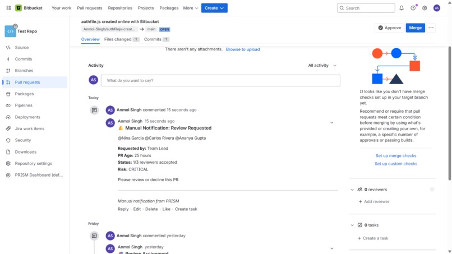The image size is (452, 254).
Task: Open the three-dots more actions menu
Action: pos(431,27)
